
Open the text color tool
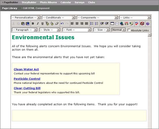(x=47, y=24)
